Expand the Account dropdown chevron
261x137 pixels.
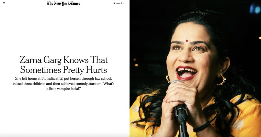click(x=124, y=3)
